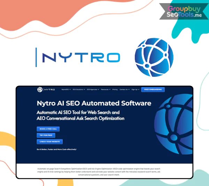Click CHECK YOUR WEBSITE button

[x=49, y=142]
